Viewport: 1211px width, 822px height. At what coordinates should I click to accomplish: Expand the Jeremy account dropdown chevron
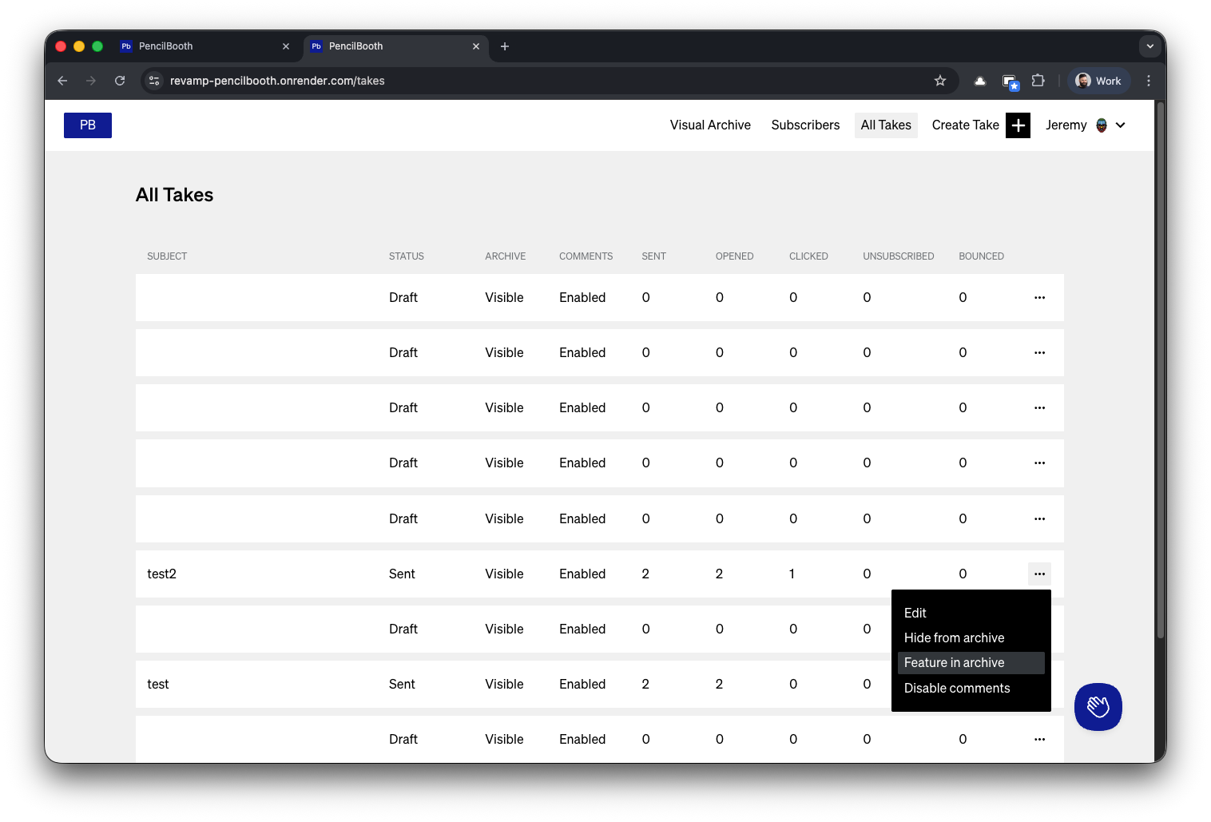(1121, 125)
